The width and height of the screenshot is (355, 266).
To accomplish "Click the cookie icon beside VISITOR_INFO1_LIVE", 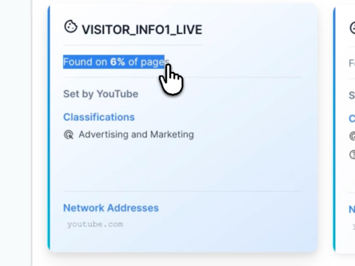I will click(x=71, y=27).
